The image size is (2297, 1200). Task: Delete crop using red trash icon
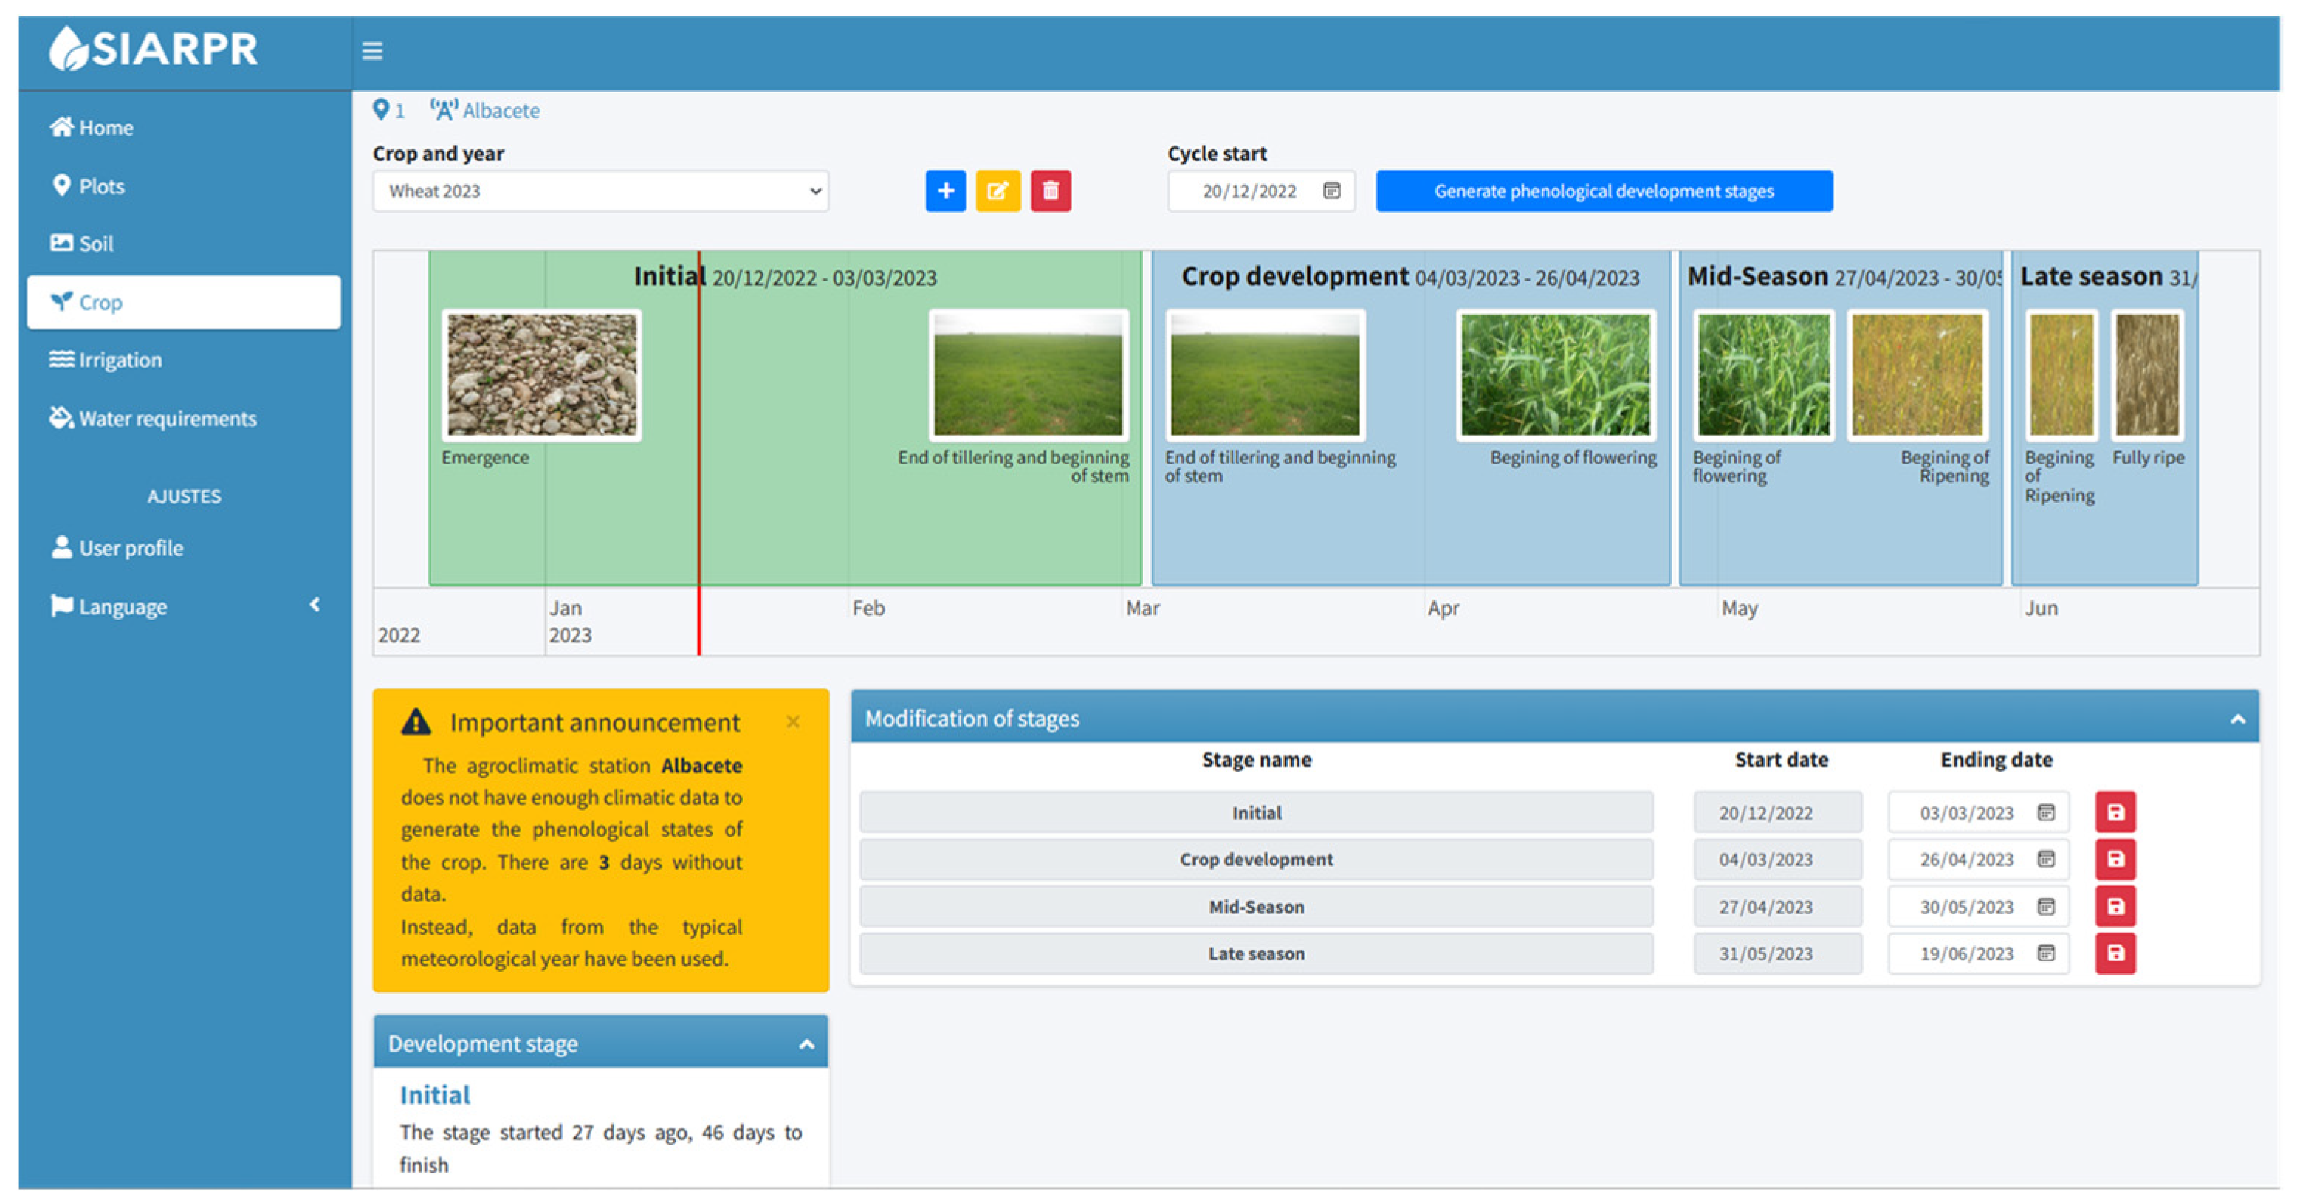[1051, 191]
